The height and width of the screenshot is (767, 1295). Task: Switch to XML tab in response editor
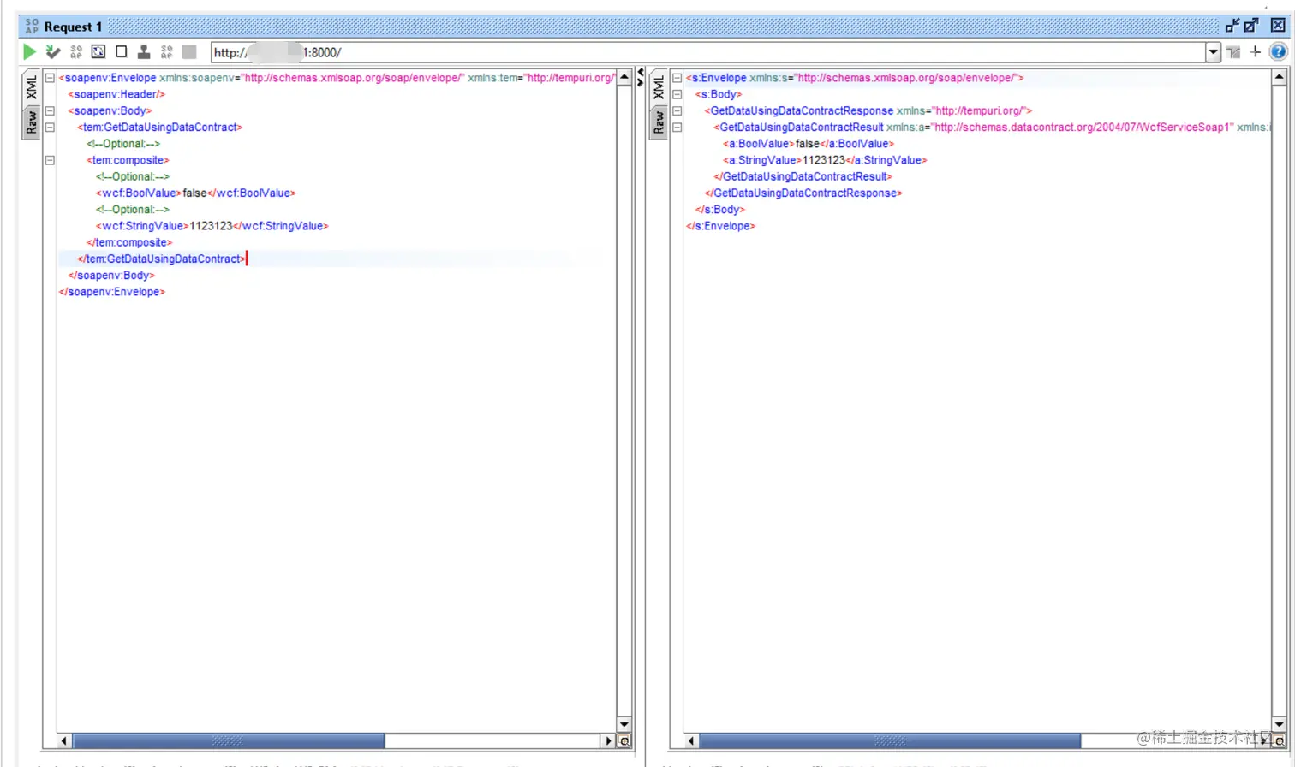click(659, 87)
